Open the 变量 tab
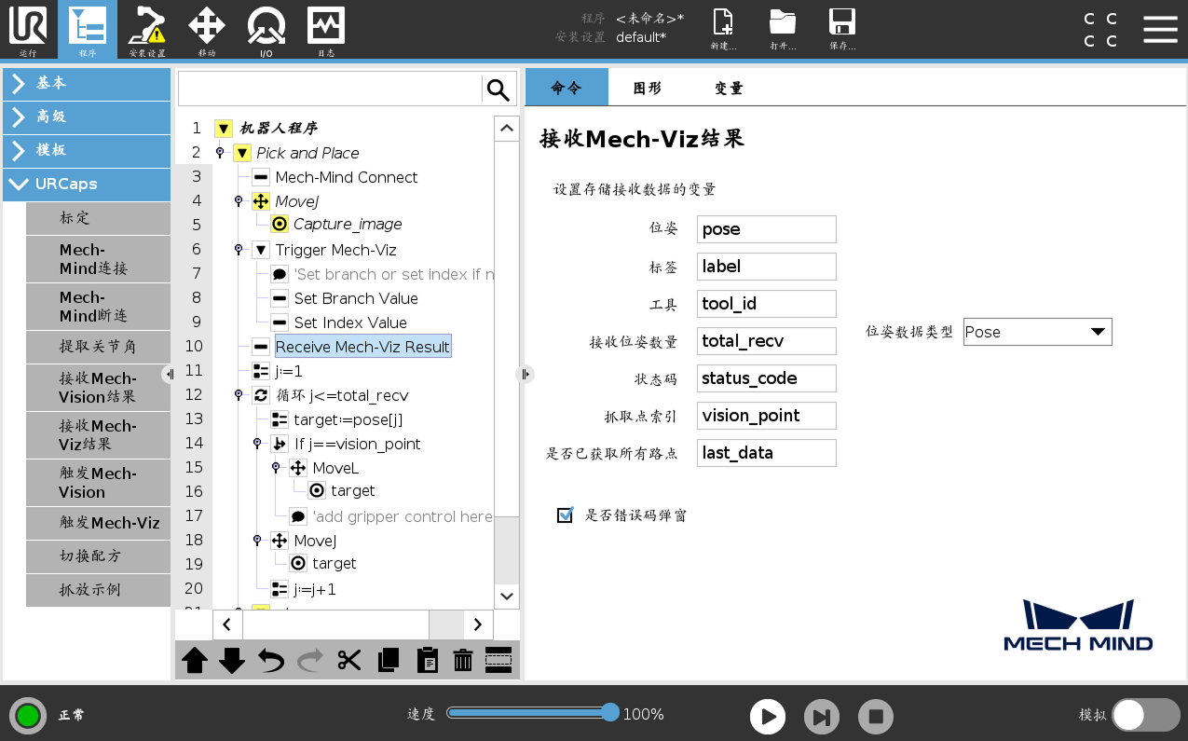 pos(728,87)
